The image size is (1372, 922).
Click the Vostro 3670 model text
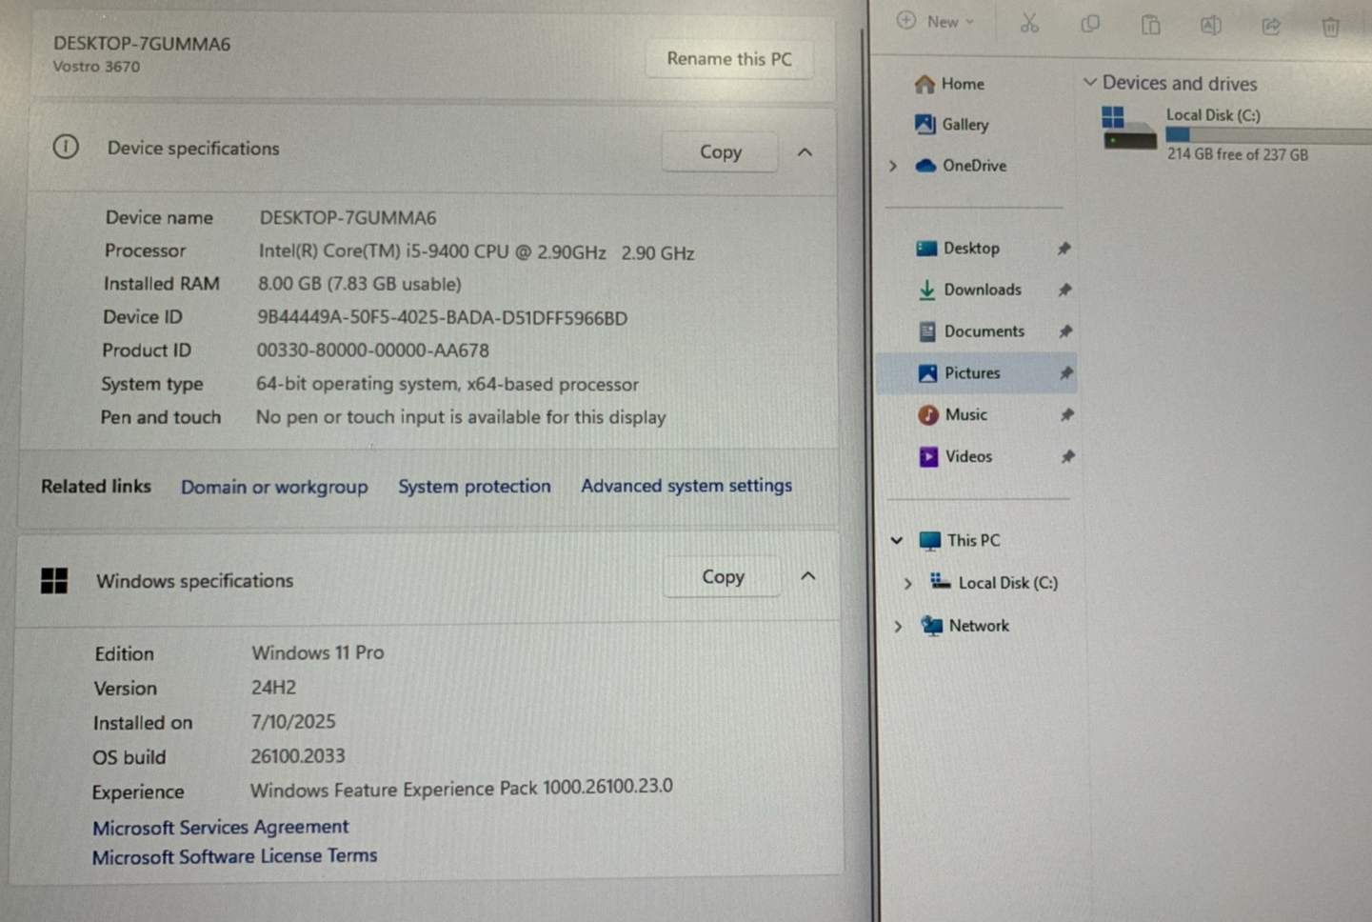(x=96, y=67)
